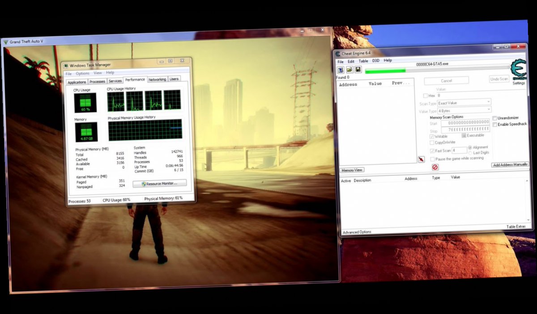
Task: Click the Grand Theft Auto V window icon
Action: 6,42
